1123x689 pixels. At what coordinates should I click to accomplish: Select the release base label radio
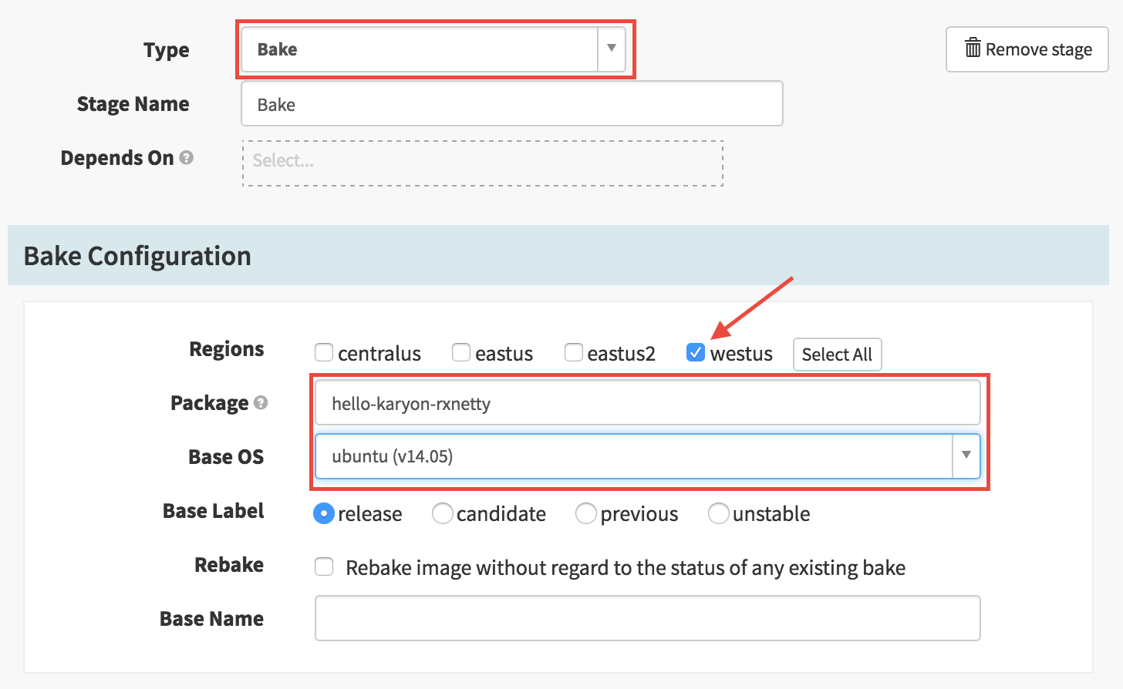tap(324, 513)
